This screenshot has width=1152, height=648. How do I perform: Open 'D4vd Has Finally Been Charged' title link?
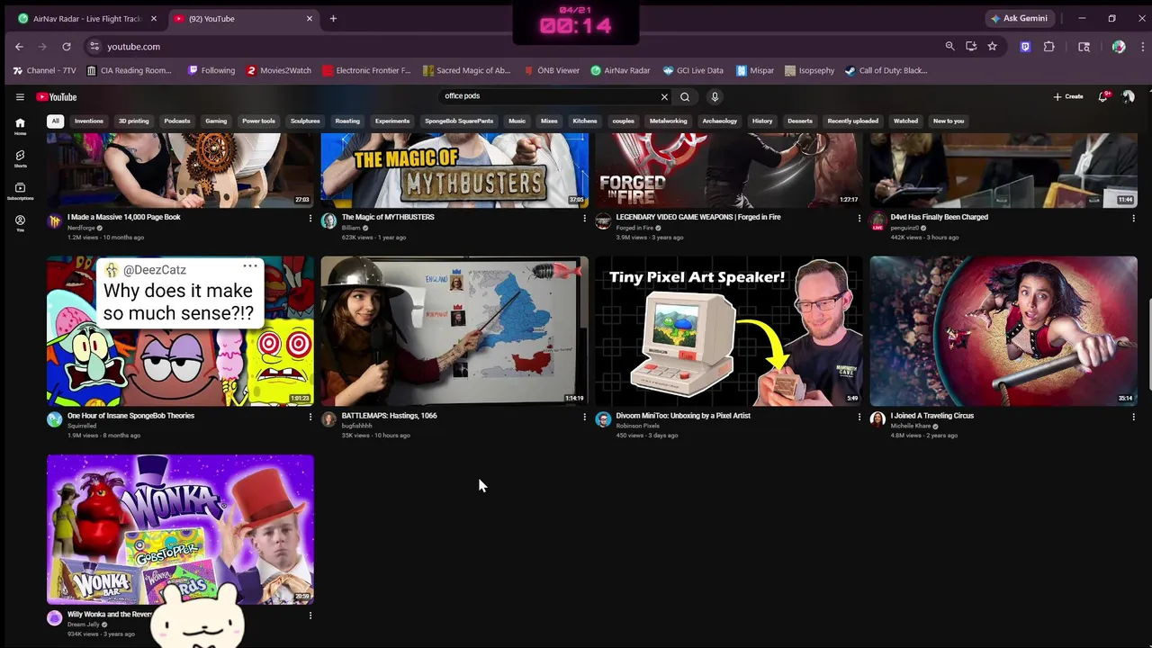tap(940, 217)
